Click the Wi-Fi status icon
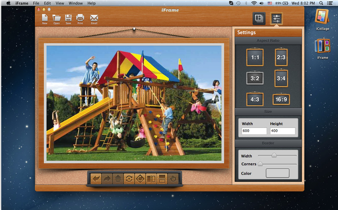This screenshot has width=338, height=210. click(x=254, y=3)
